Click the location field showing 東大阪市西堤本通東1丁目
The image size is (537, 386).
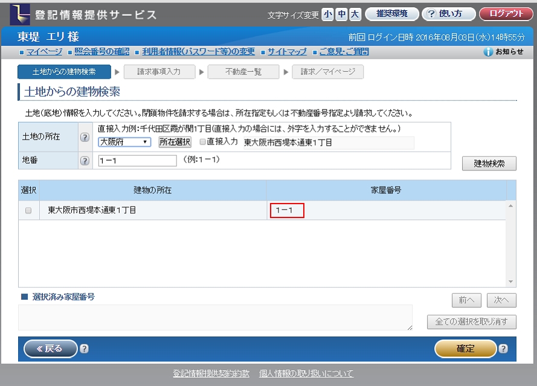[x=329, y=143]
